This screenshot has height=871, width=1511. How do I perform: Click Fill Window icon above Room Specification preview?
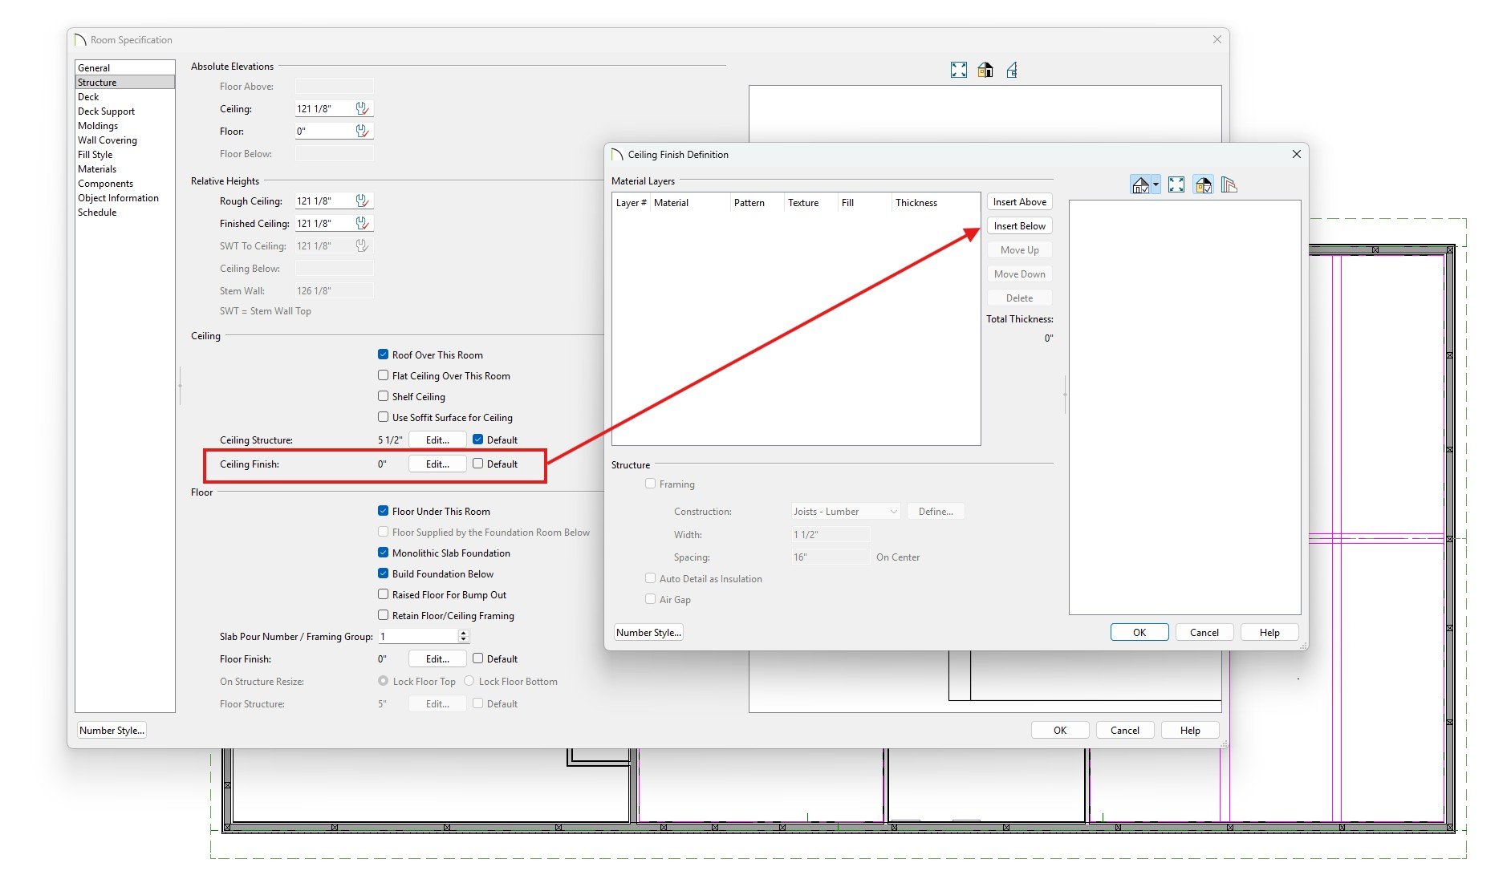click(958, 71)
